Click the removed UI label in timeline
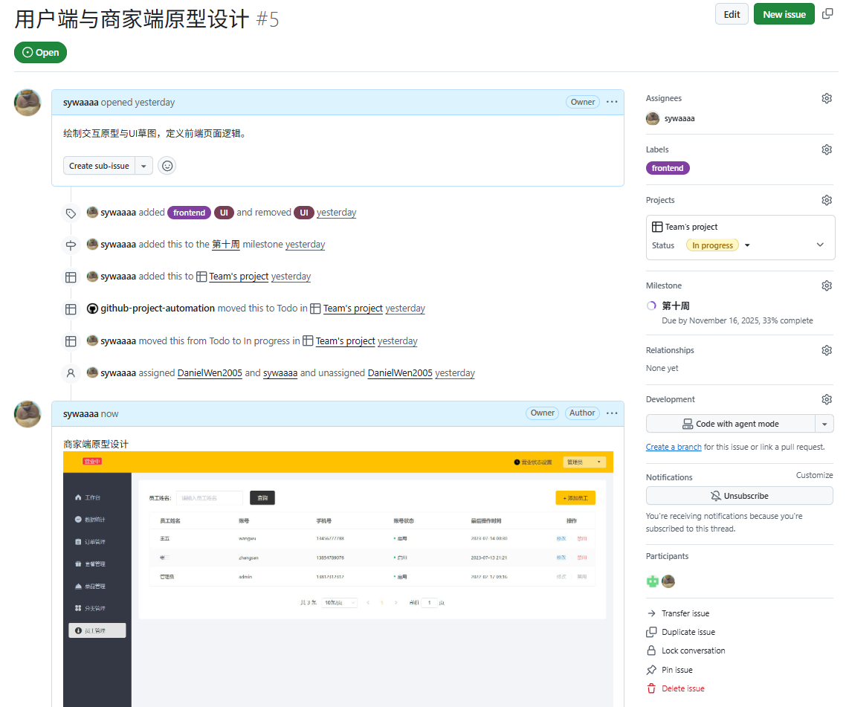This screenshot has width=849, height=707. click(304, 213)
